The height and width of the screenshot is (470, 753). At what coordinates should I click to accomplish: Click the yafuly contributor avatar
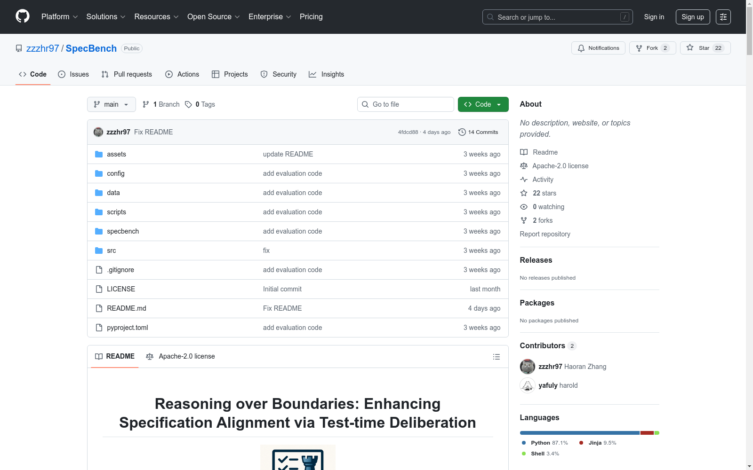tap(528, 385)
